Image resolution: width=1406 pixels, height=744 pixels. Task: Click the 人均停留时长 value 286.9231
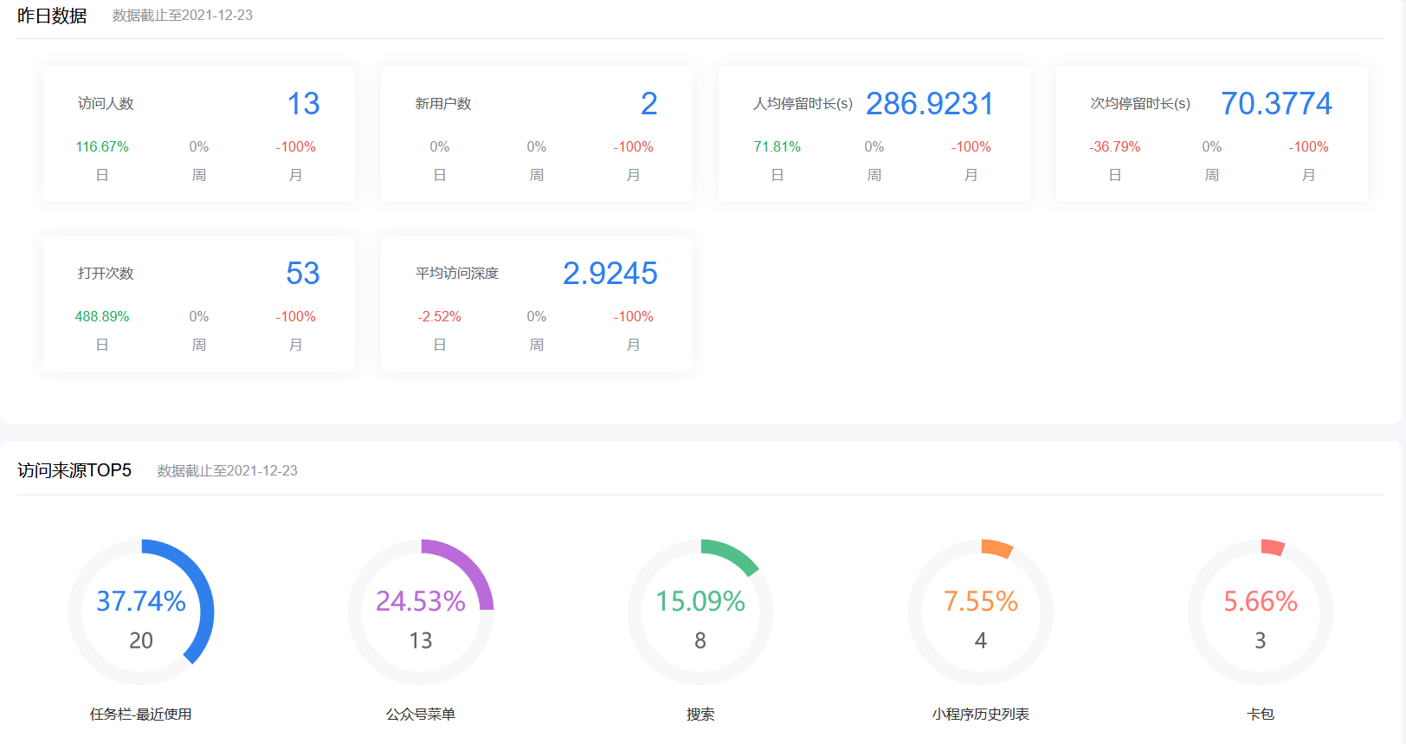click(x=929, y=104)
